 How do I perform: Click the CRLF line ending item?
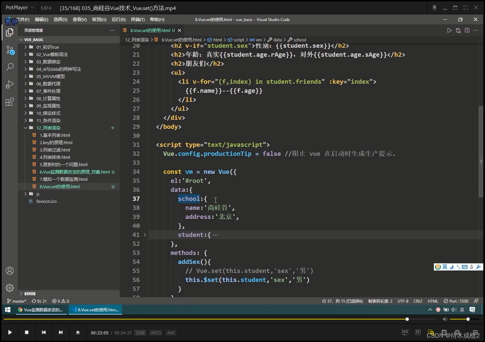click(418, 301)
